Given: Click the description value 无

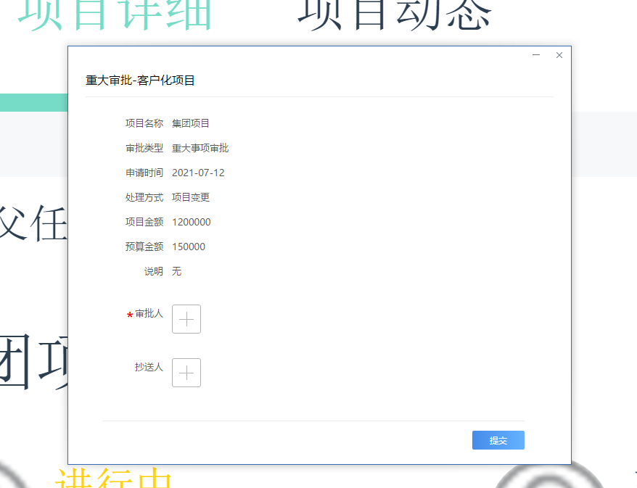Looking at the screenshot, I should (x=177, y=271).
